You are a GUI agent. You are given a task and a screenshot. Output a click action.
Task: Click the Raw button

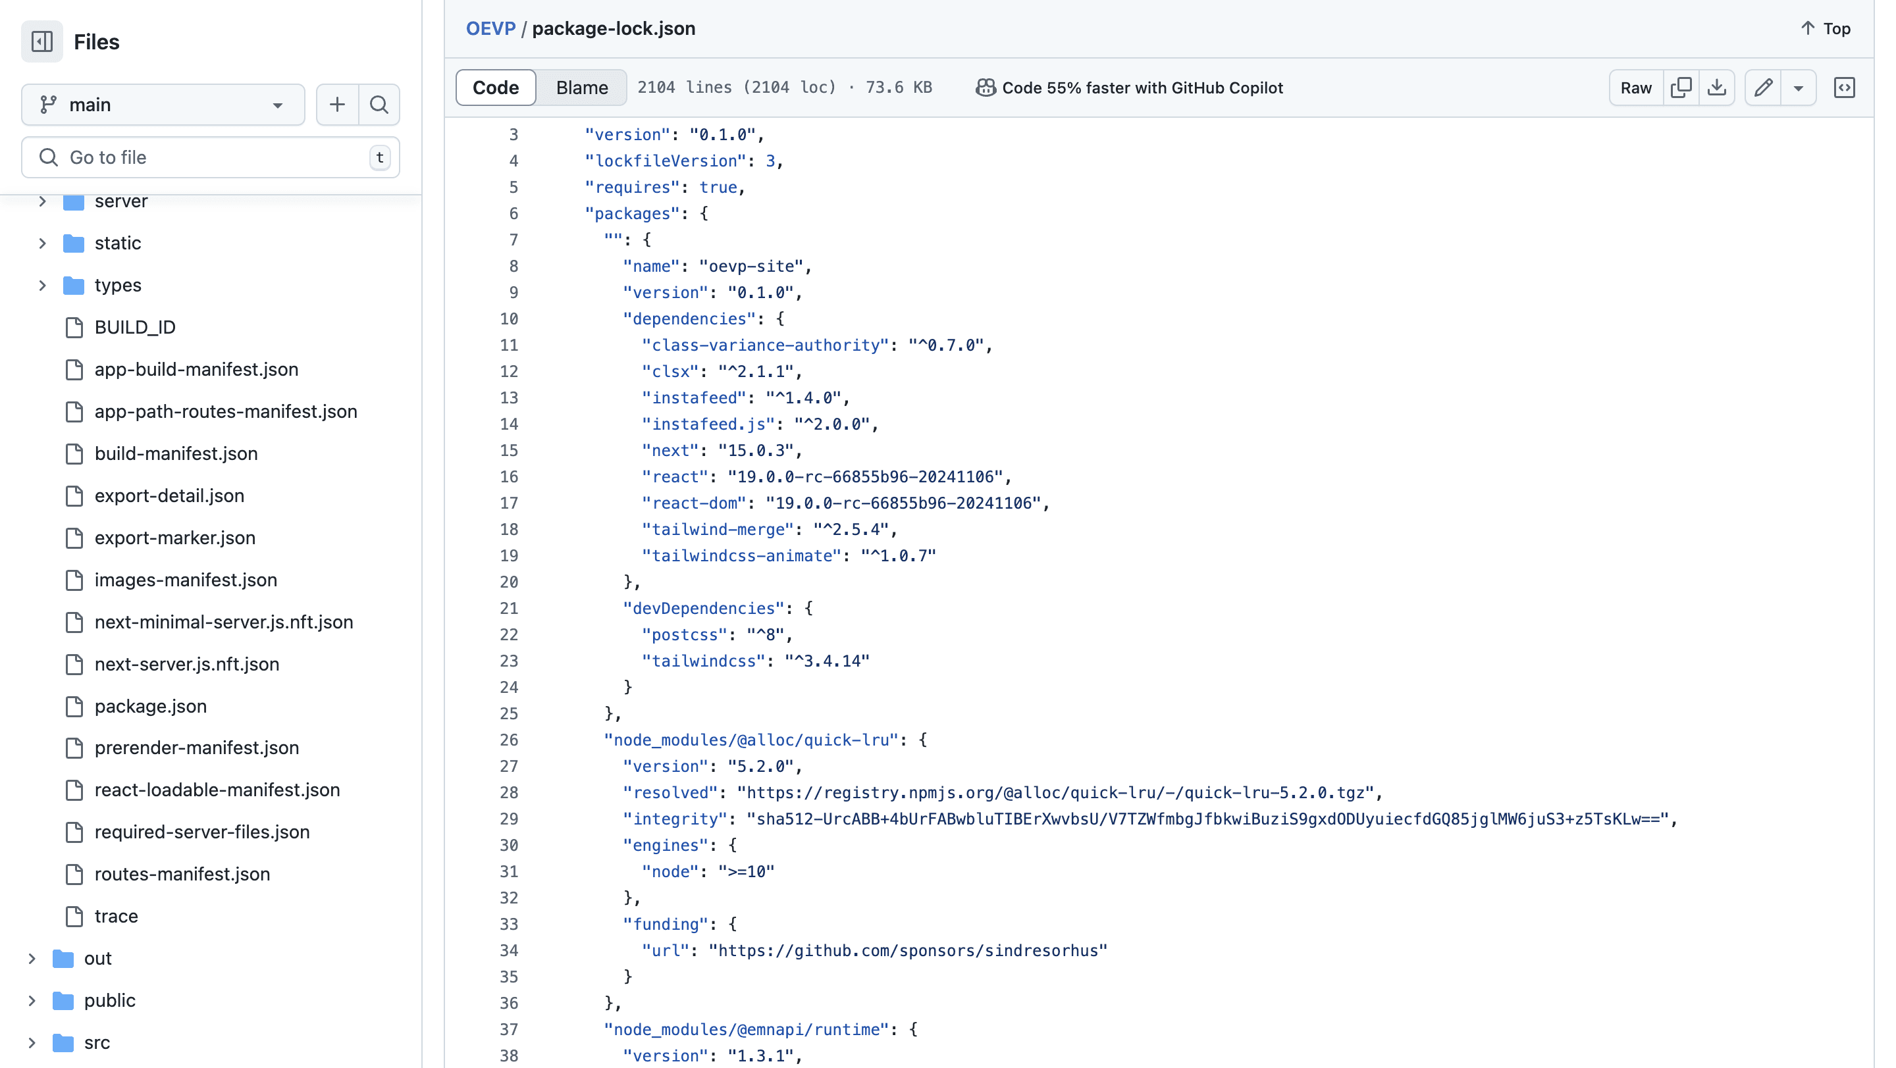click(x=1635, y=88)
